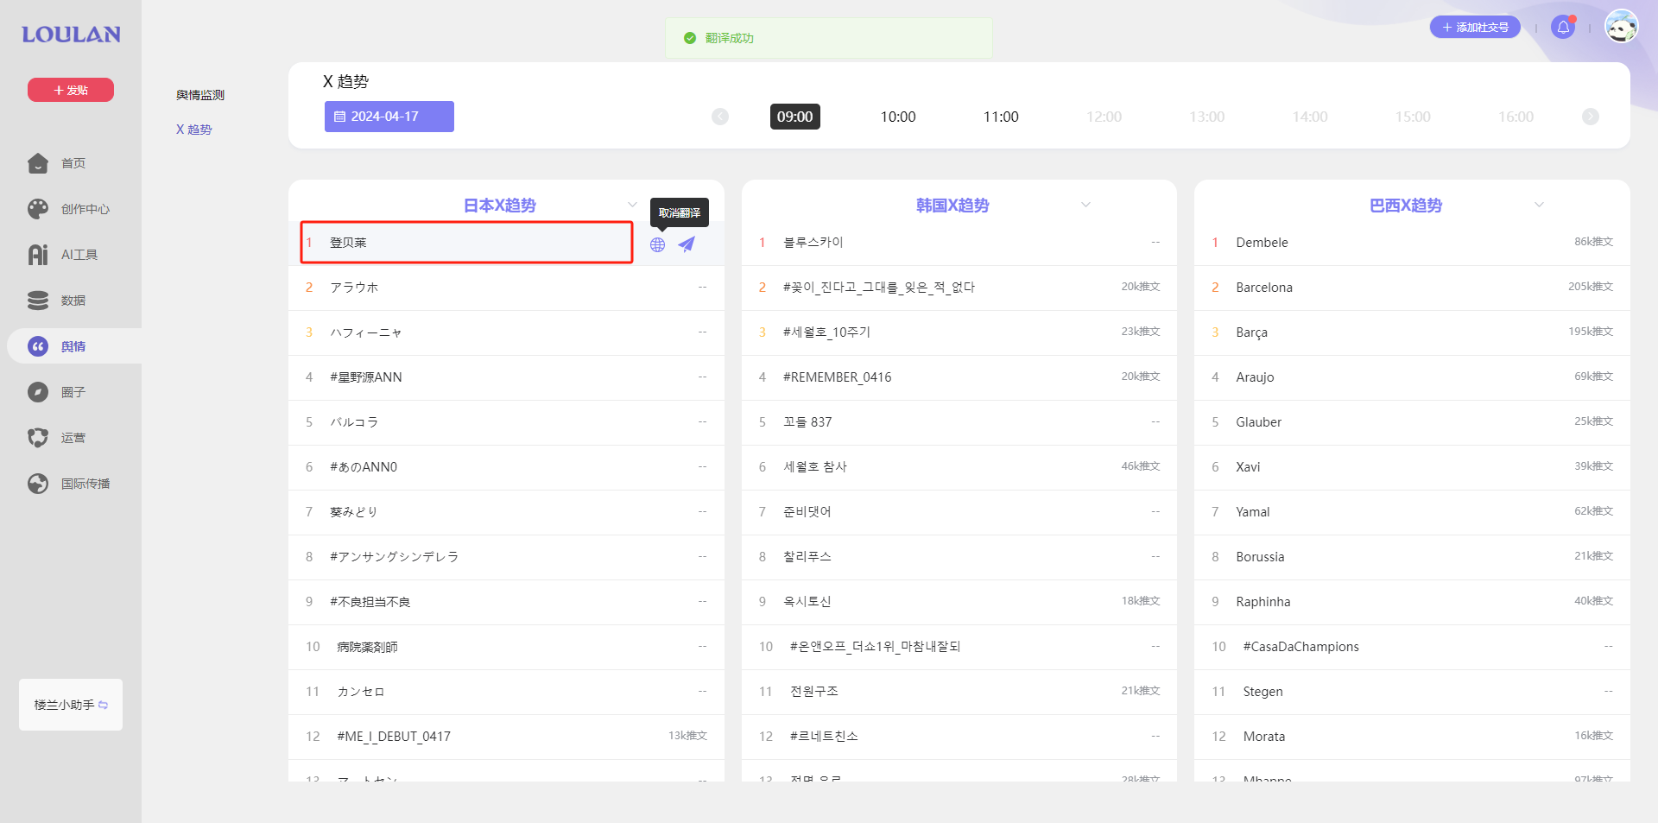This screenshot has width=1658, height=823.
Task: Select 舆情 quote icon in sidebar
Action: click(38, 346)
